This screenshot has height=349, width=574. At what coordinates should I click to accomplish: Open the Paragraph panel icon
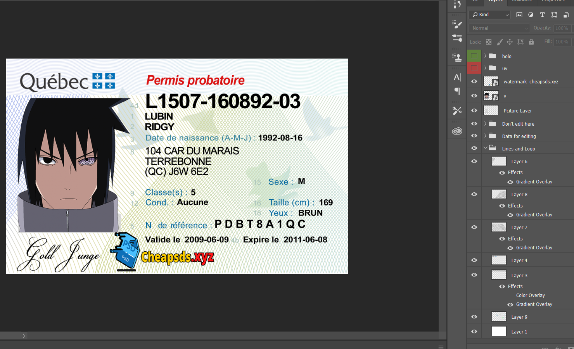(x=457, y=91)
